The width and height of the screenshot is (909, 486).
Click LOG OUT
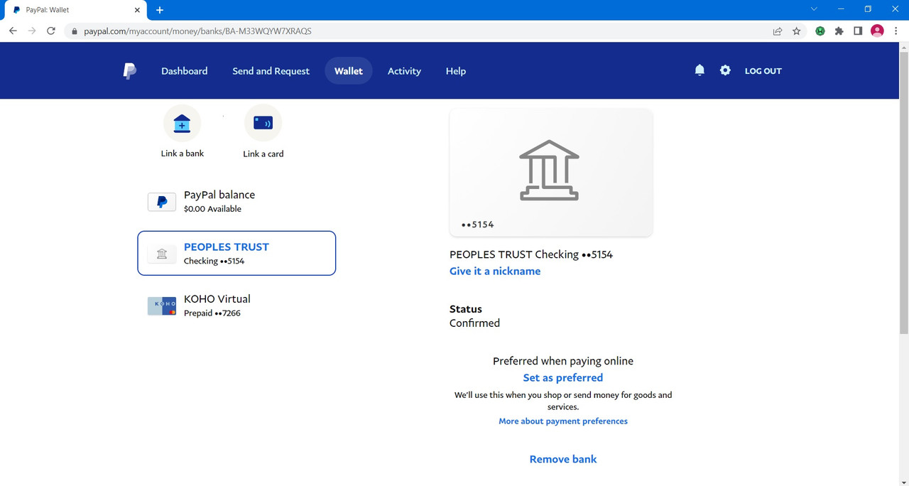tap(763, 71)
